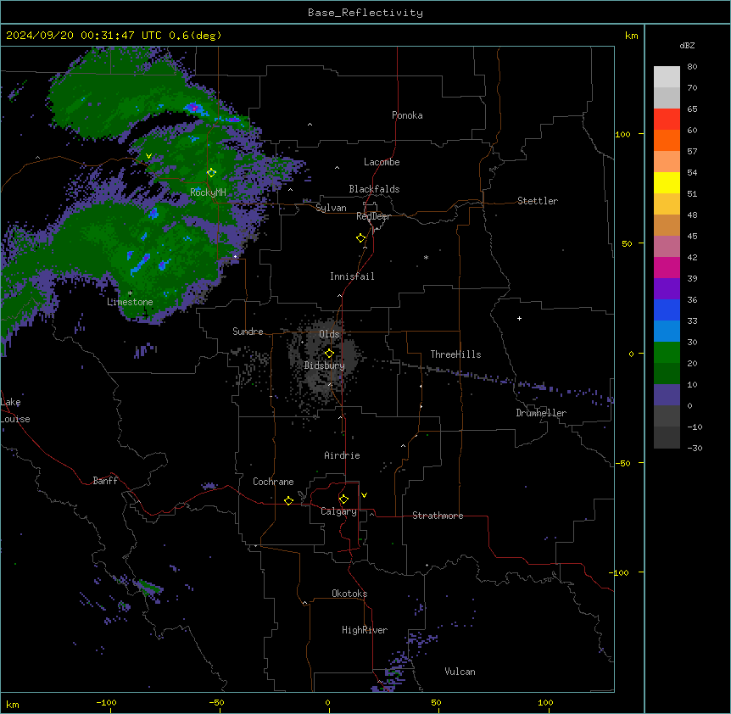Click the white plus marker east of ThreeHills
The image size is (731, 714).
519,318
